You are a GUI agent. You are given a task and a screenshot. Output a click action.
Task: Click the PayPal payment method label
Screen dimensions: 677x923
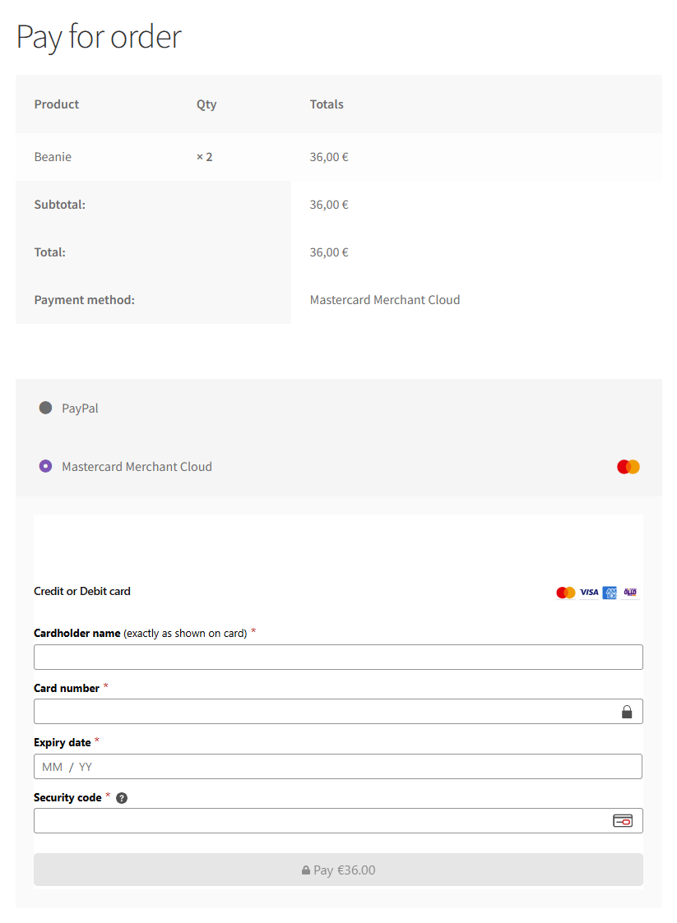point(80,408)
